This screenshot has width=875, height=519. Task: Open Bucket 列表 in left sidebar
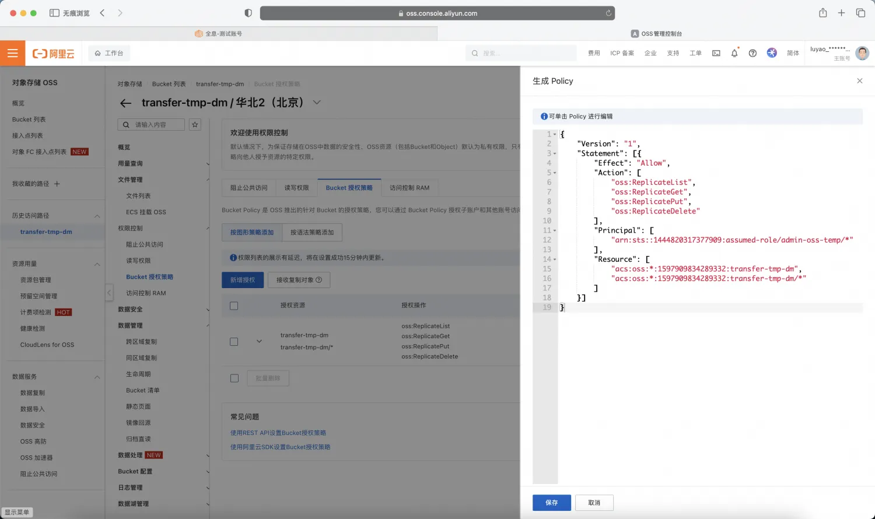[x=29, y=120]
